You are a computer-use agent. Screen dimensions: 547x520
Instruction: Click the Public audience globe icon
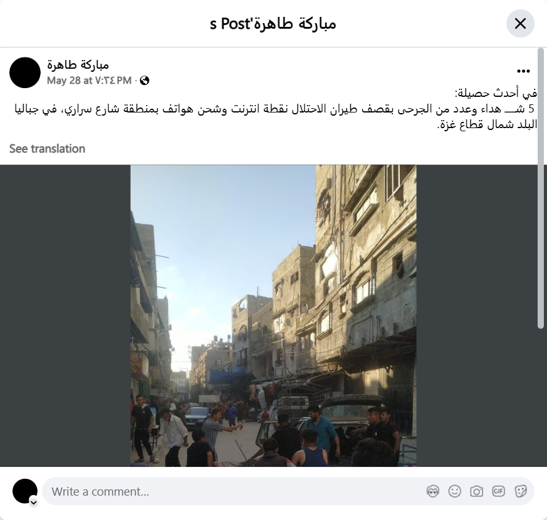(144, 81)
